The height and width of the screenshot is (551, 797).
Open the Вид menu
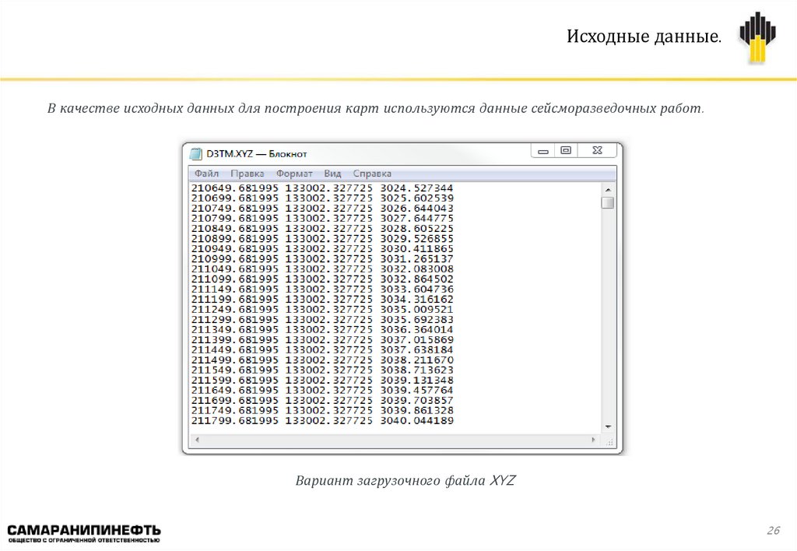(332, 174)
